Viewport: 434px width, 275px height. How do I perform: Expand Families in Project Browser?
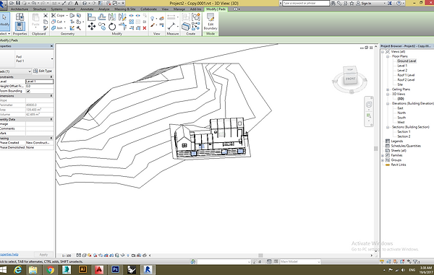click(x=383, y=155)
